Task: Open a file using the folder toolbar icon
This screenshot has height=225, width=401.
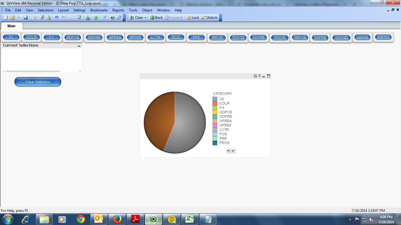Action: 12,18
